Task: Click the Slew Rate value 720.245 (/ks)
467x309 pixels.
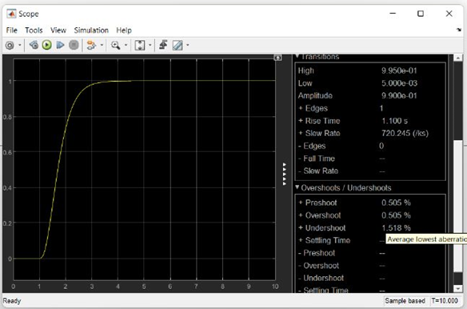Action: [405, 134]
